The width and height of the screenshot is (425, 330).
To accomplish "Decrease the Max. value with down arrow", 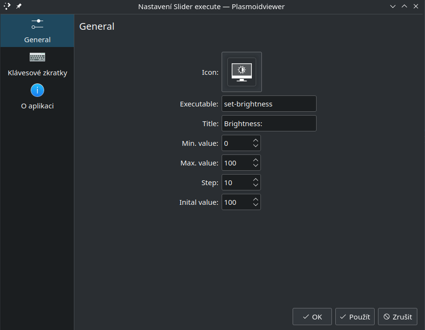I will pyautogui.click(x=255, y=165).
